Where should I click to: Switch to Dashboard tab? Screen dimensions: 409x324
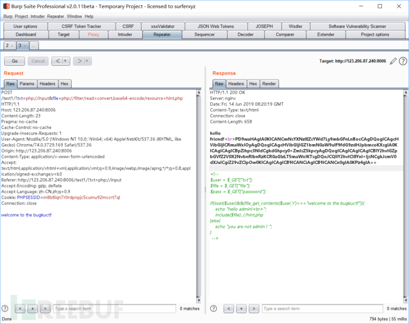[26, 34]
